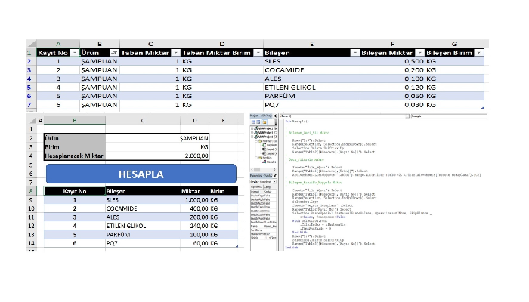Click the KG value cell beside Birim
529x302 pixels.
pos(157,147)
